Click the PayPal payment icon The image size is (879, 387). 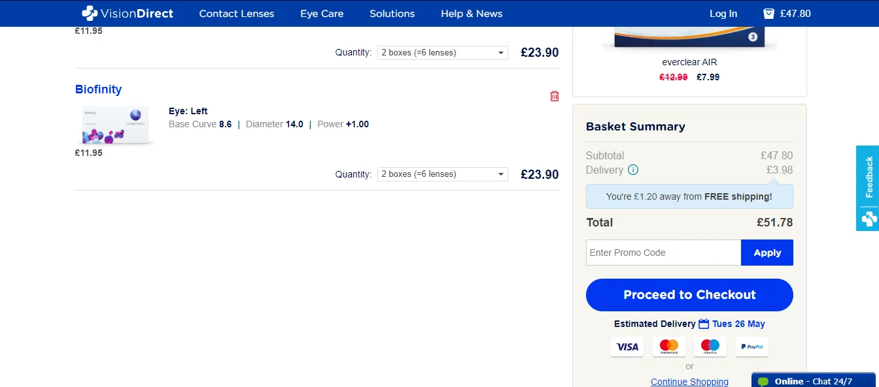click(x=752, y=347)
